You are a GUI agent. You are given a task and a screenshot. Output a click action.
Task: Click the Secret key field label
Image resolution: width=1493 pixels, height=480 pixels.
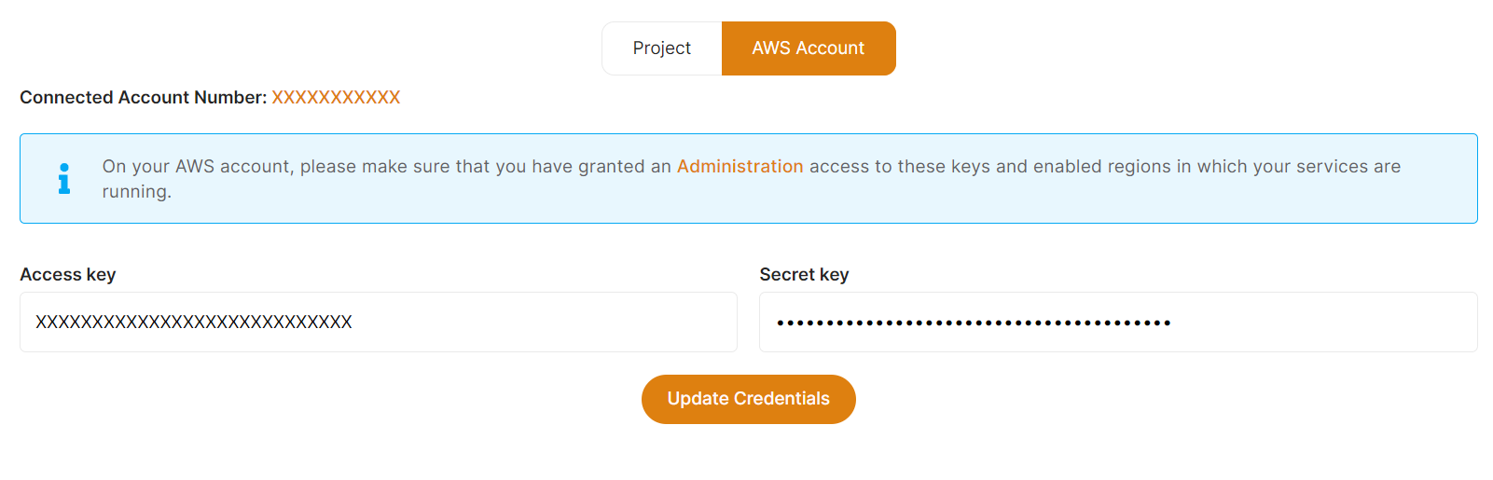point(804,275)
